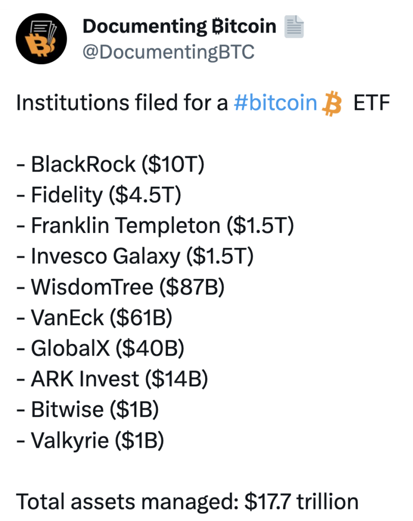Click the Franklin Templeton ($1.5T) entry
This screenshot has height=521, width=413.
[155, 226]
